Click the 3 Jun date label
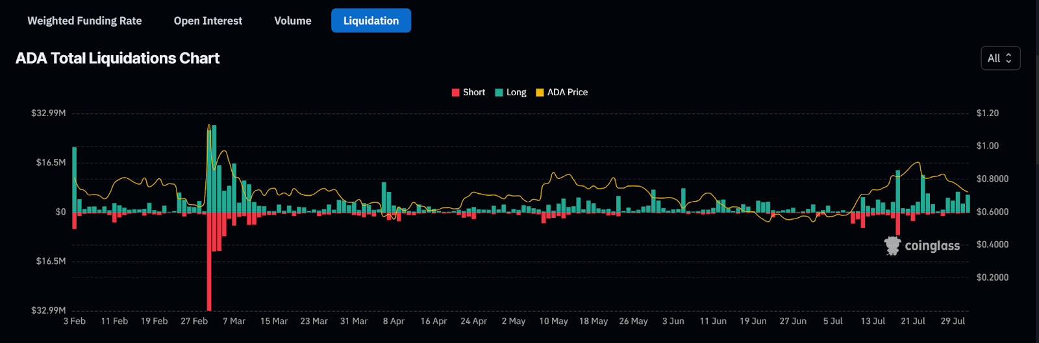Screen dimensions: 1039x343 (673, 321)
